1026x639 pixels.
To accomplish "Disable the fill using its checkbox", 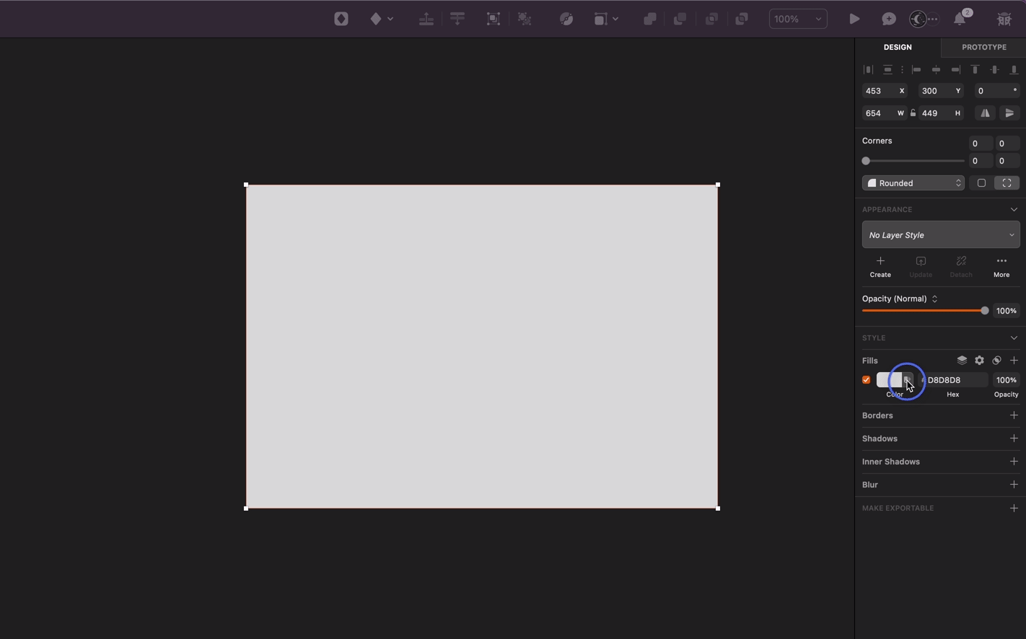I will pyautogui.click(x=866, y=379).
